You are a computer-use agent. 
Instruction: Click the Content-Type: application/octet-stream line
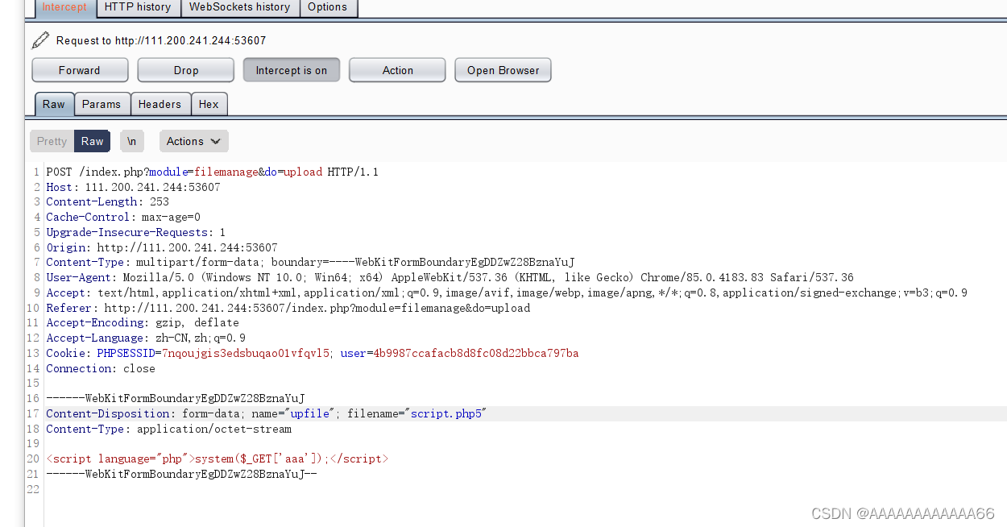pyautogui.click(x=168, y=429)
